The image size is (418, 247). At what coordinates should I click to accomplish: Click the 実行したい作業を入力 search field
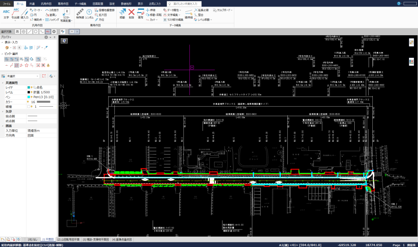(184, 4)
